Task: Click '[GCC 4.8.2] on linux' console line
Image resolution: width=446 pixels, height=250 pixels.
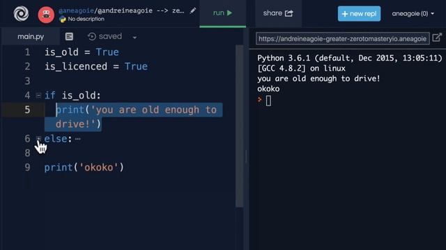Action: 301,68
